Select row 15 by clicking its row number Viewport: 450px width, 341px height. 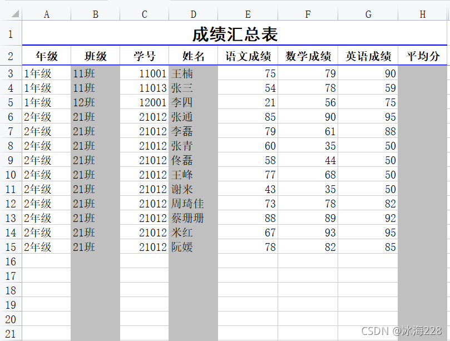pos(11,247)
